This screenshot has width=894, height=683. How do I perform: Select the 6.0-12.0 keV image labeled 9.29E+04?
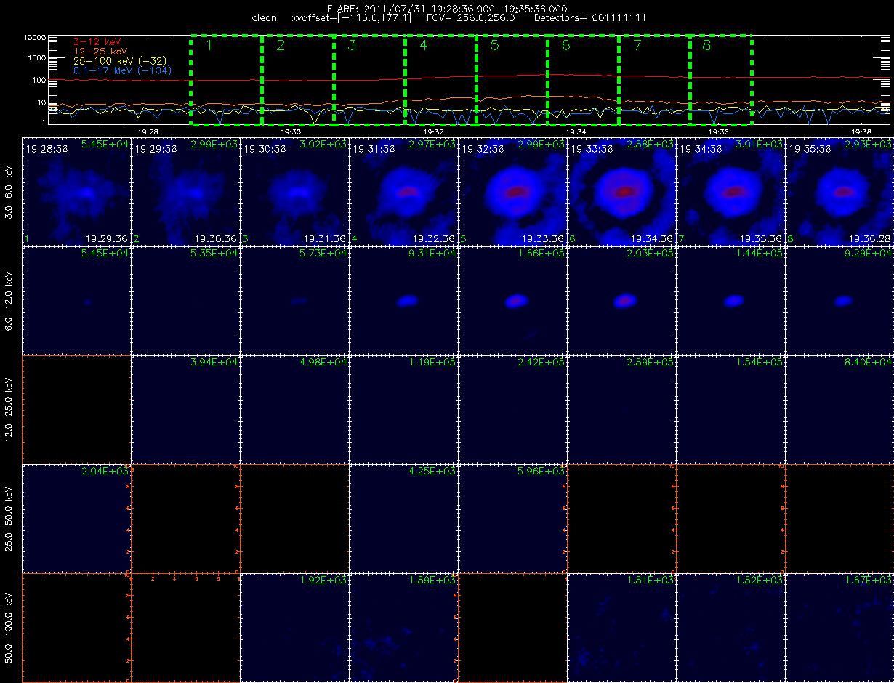tap(839, 300)
